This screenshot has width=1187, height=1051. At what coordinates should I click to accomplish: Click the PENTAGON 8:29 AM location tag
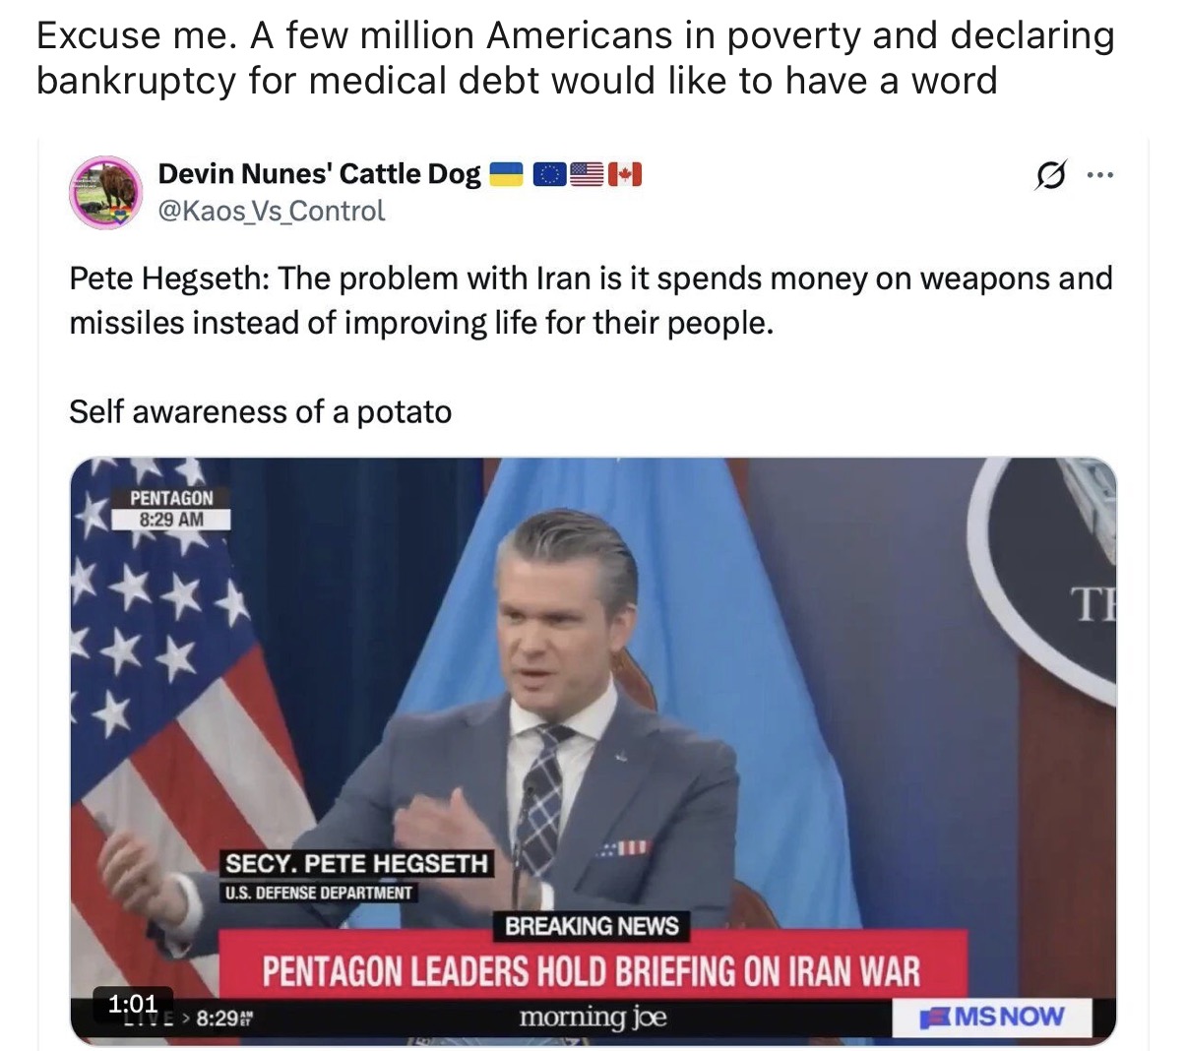(x=171, y=508)
